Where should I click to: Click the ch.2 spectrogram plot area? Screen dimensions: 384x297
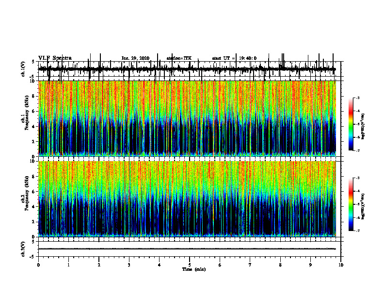tap(187, 199)
